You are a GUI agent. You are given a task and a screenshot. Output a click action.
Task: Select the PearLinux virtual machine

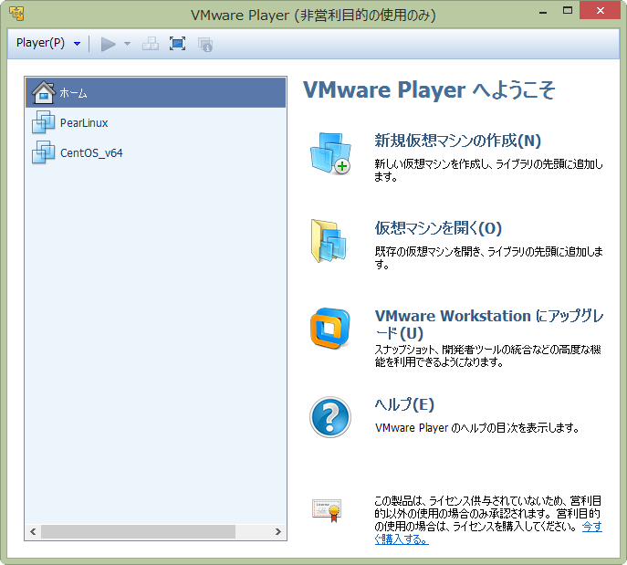point(155,122)
